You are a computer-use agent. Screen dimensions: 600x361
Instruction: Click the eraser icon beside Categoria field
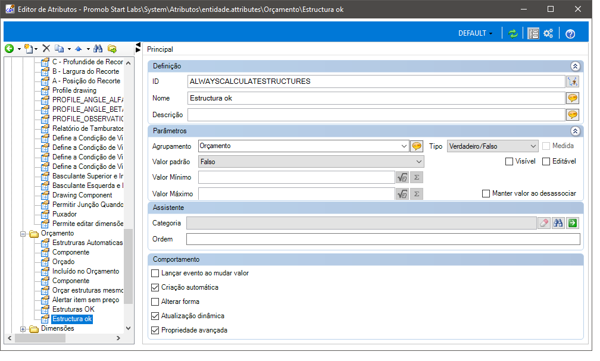coord(544,223)
